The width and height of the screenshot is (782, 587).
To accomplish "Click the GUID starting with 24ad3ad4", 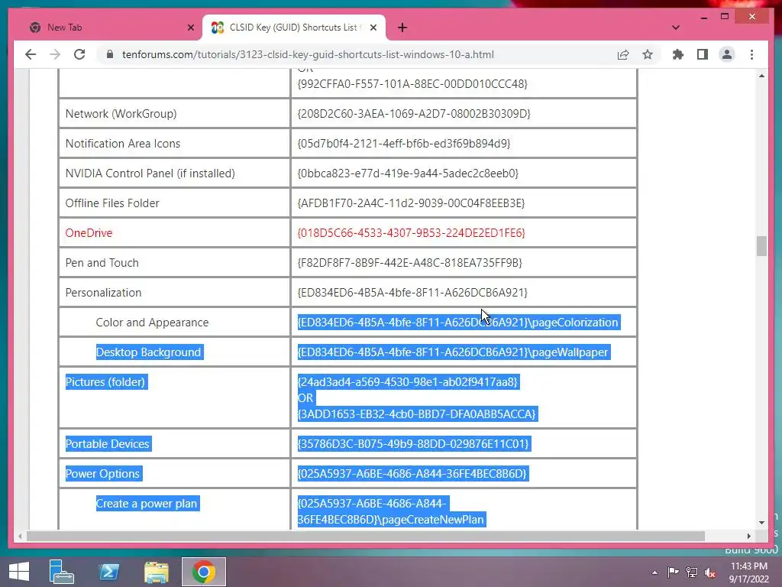I will pyautogui.click(x=408, y=382).
